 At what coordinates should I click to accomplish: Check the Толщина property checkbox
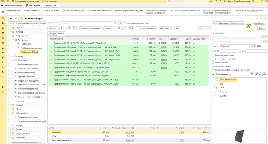[217, 92]
